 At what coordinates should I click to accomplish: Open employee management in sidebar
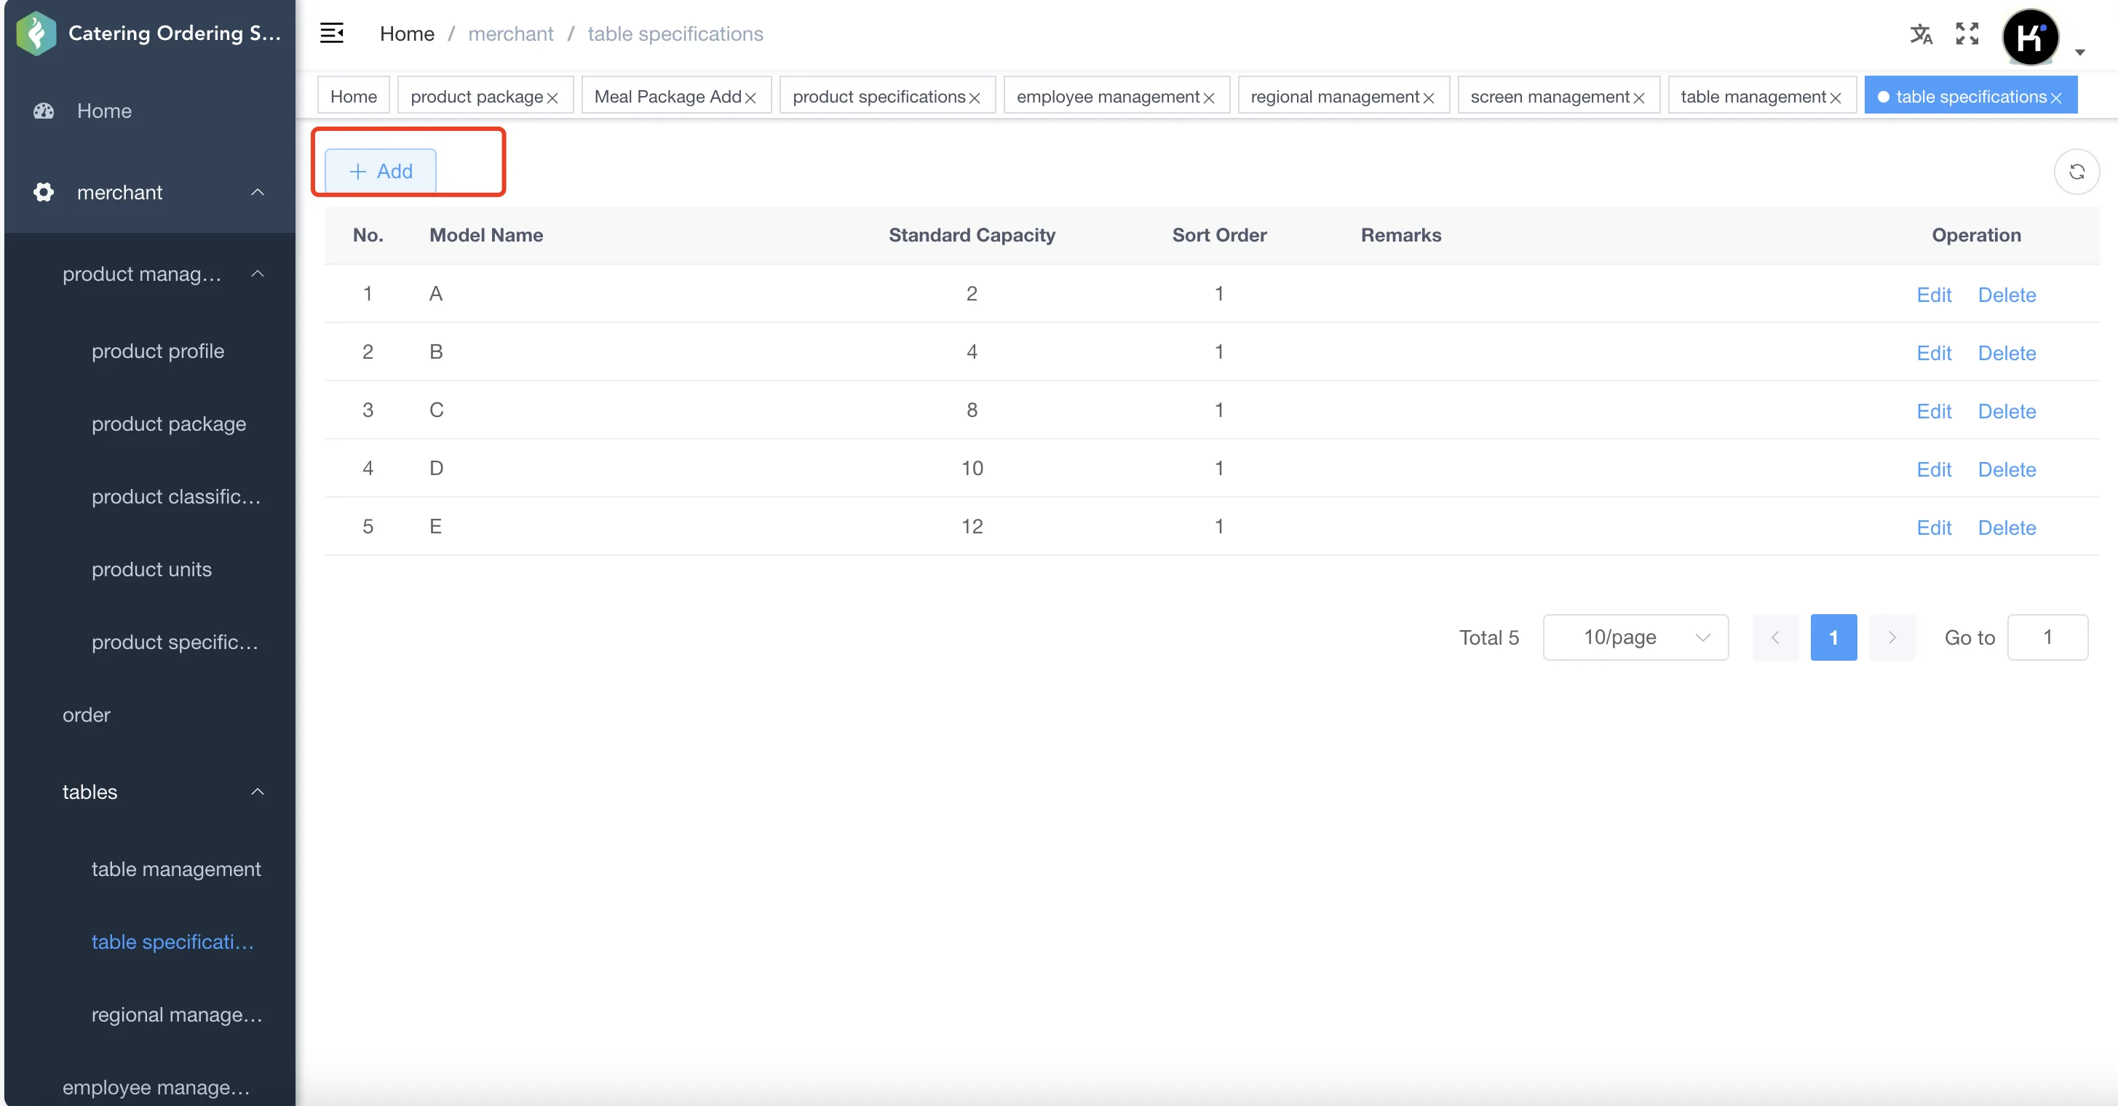pos(156,1088)
